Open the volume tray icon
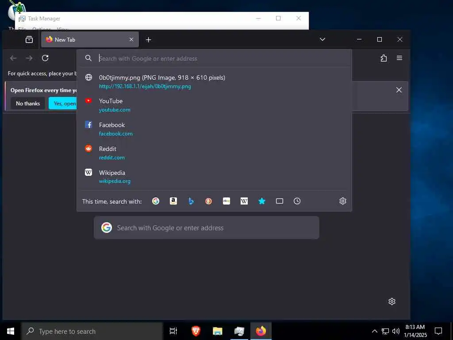Screen dimensions: 453x340 tap(396, 331)
